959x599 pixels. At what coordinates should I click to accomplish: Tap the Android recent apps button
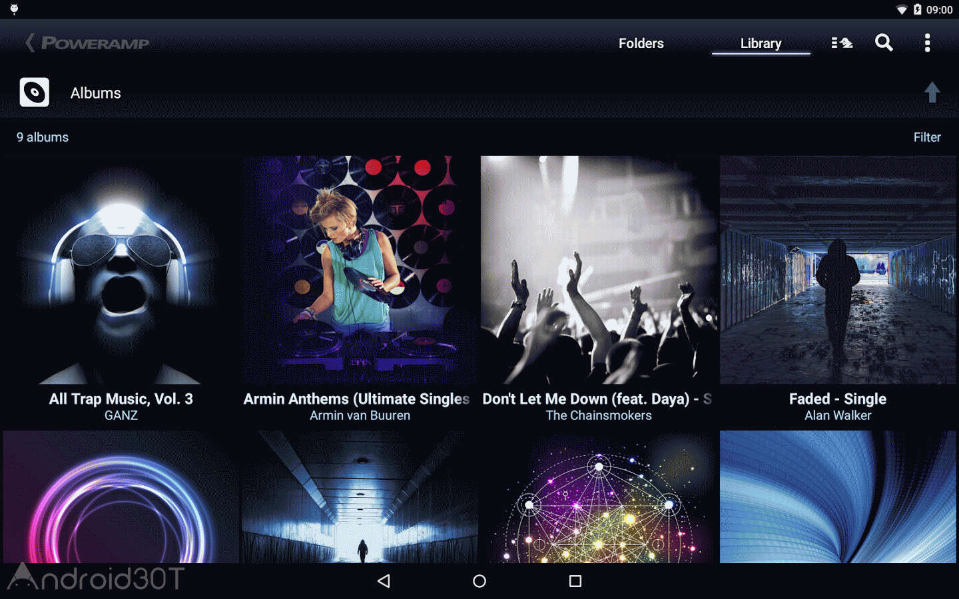point(575,581)
